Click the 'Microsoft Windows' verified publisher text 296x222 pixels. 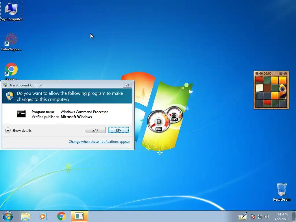76,117
